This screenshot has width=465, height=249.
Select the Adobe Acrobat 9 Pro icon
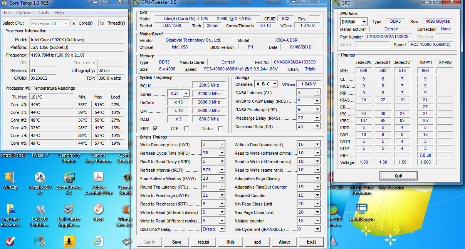99,177
